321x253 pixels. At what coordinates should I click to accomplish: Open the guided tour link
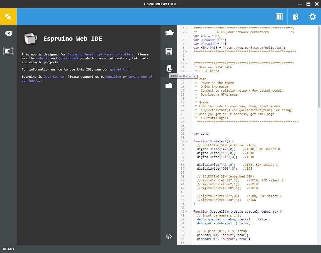120,69
